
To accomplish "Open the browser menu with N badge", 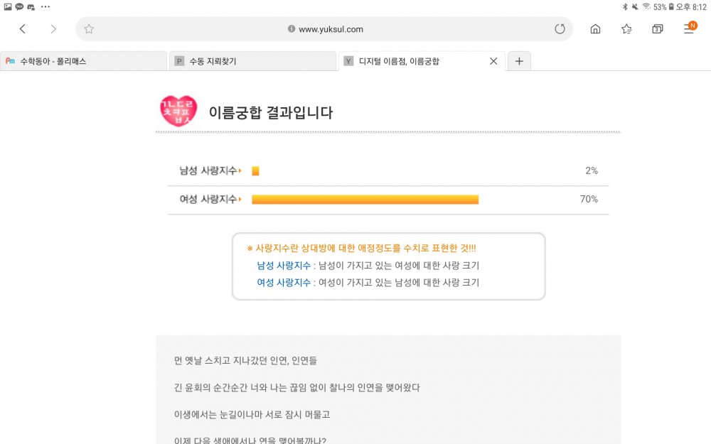I will (x=690, y=28).
